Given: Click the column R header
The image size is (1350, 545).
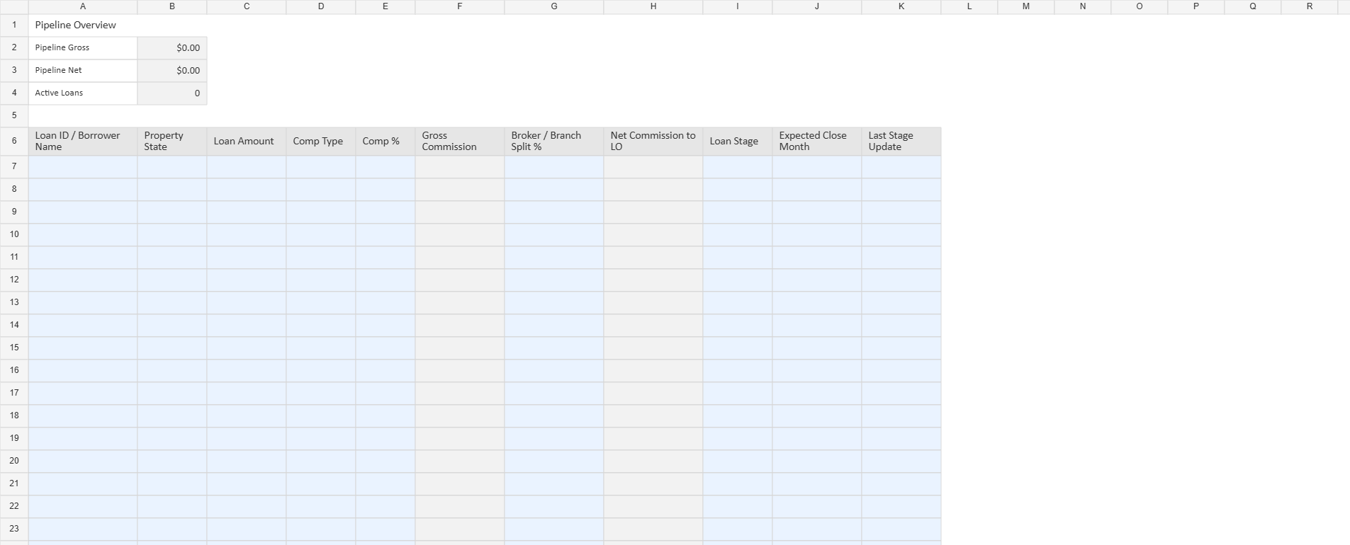Looking at the screenshot, I should (1309, 6).
